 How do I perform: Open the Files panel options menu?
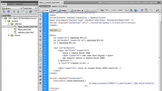(x=36, y=4)
